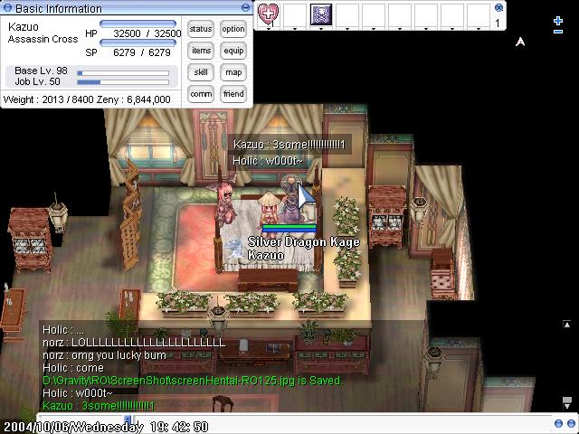Click the Holic : w000t~ speech bubble

268,161
